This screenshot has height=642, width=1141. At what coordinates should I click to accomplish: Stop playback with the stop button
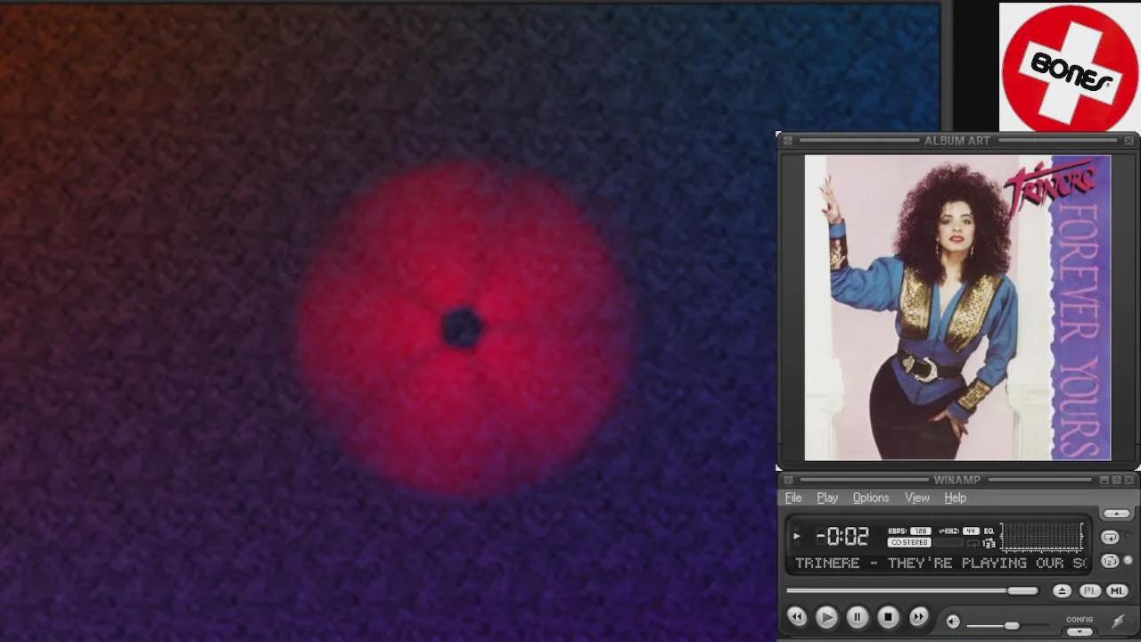point(888,617)
